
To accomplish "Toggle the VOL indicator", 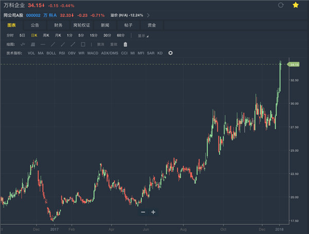I will click(31, 53).
